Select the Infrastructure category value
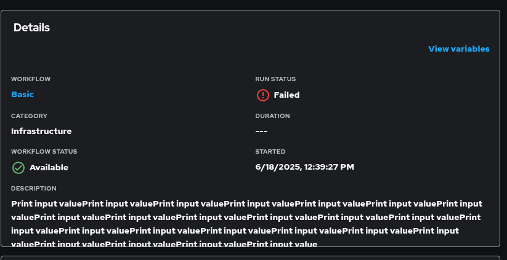The width and height of the screenshot is (507, 260). click(41, 131)
